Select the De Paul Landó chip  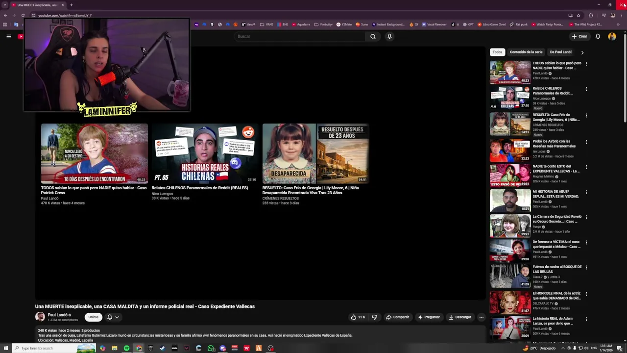[x=561, y=52]
